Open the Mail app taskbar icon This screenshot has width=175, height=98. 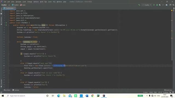70,96
